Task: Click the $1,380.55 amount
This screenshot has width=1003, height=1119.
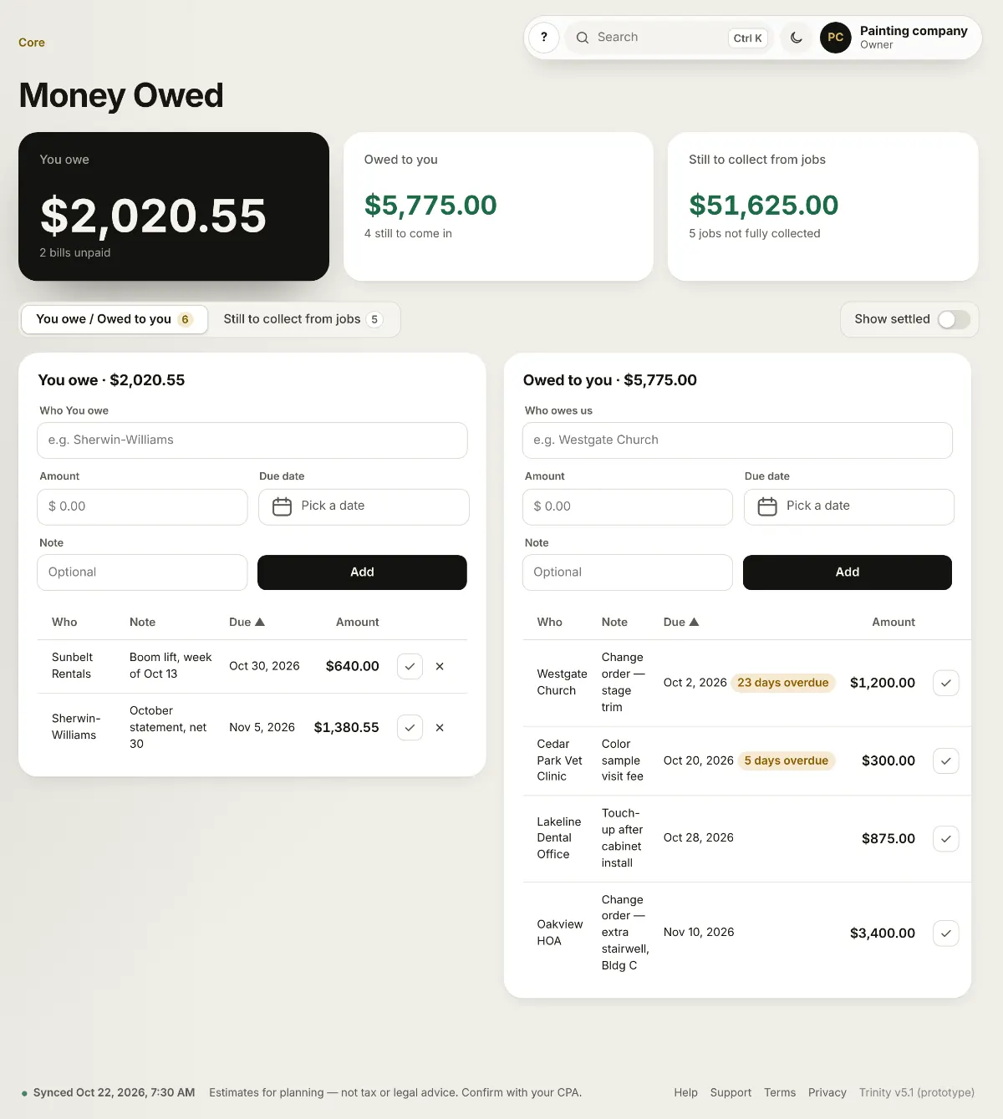Action: point(346,727)
